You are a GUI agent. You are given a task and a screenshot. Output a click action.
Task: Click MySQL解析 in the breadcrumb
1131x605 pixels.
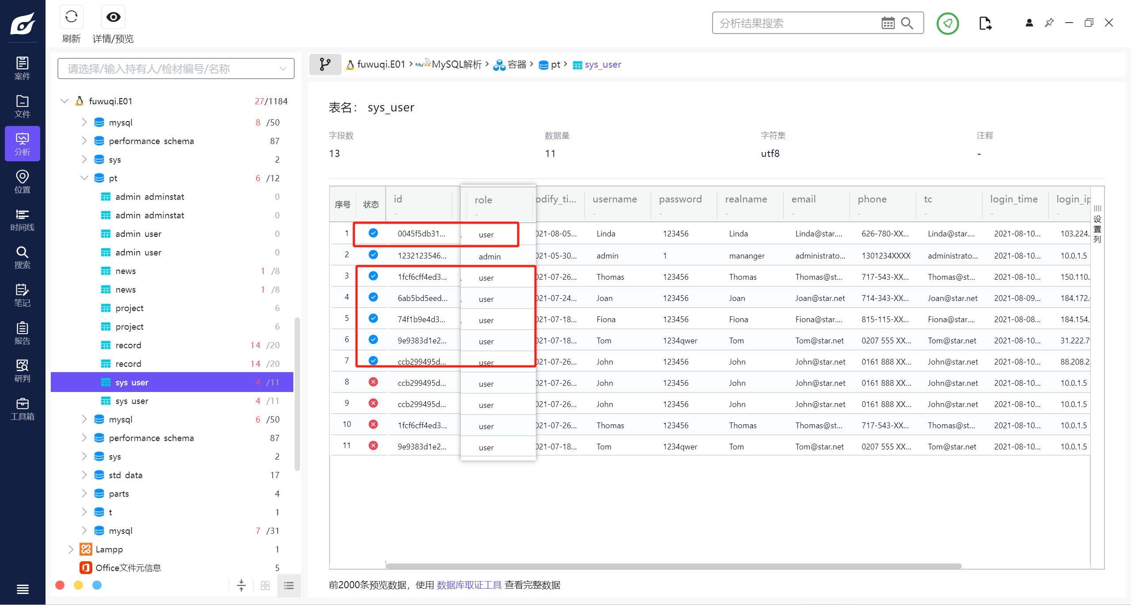pos(456,65)
